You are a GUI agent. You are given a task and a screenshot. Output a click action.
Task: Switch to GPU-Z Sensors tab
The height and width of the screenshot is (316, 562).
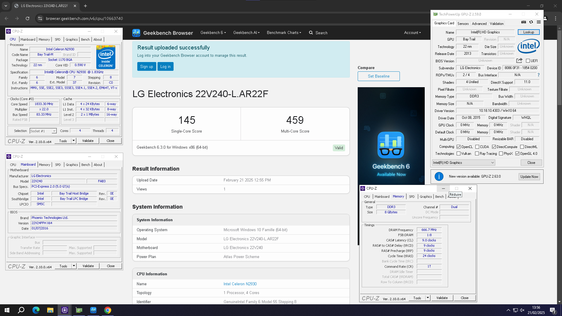(463, 24)
